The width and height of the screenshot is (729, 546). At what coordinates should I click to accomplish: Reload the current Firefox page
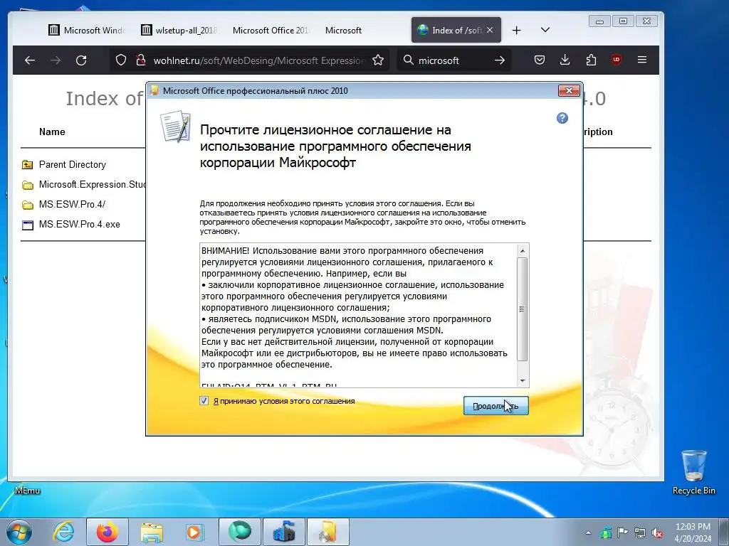point(81,60)
